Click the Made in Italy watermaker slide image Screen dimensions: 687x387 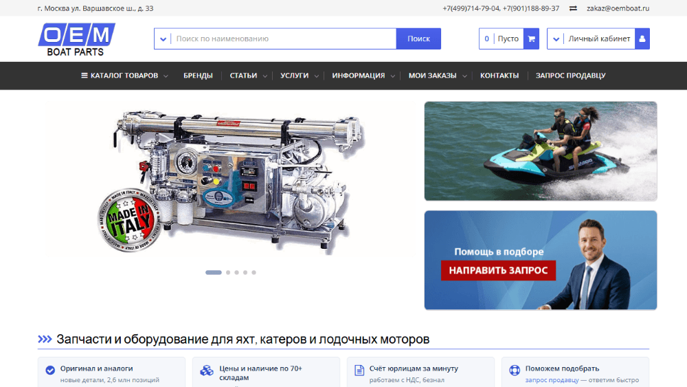point(231,179)
